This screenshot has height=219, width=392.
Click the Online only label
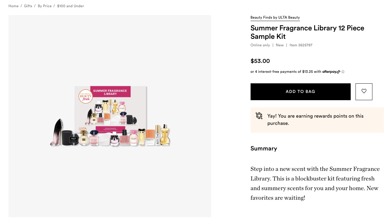point(260,45)
